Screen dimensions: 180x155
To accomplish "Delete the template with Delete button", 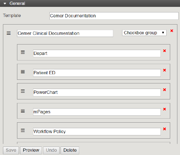I will [x=70, y=150].
